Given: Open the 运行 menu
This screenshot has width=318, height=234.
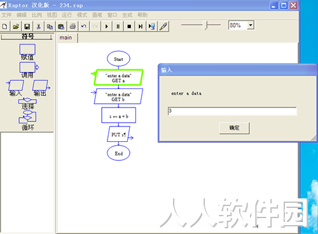Looking at the screenshot, I should [x=67, y=15].
